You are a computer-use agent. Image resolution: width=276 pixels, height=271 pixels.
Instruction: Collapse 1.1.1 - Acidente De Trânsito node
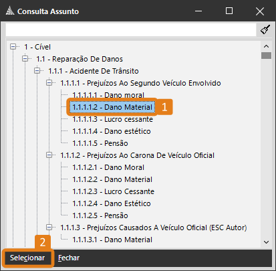click(37, 71)
